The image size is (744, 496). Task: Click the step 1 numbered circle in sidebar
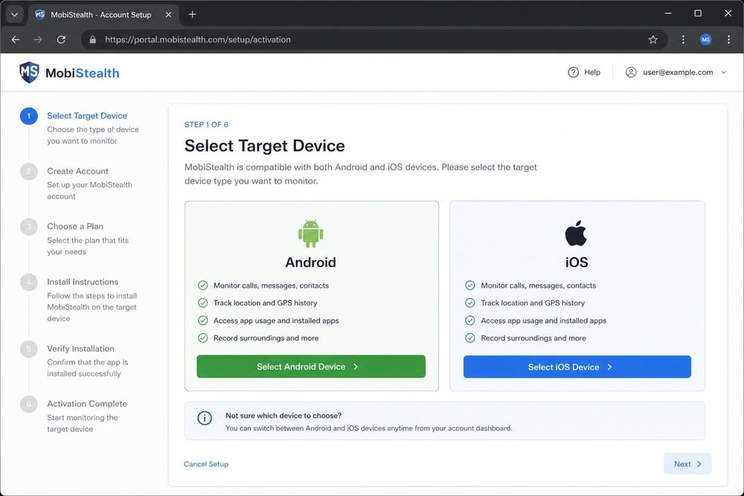pyautogui.click(x=28, y=116)
